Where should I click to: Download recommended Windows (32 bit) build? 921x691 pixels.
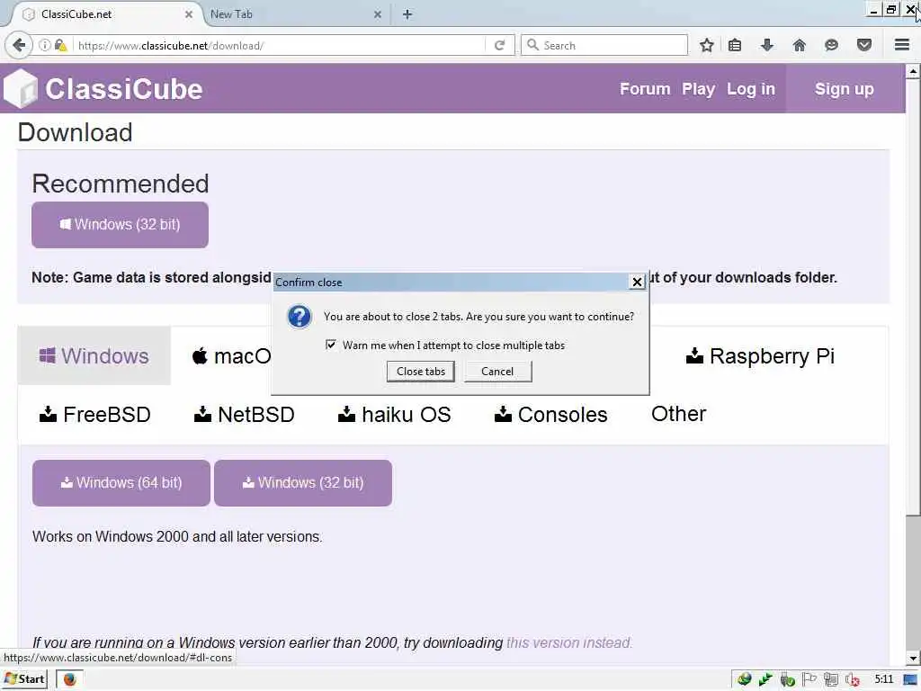coord(120,224)
